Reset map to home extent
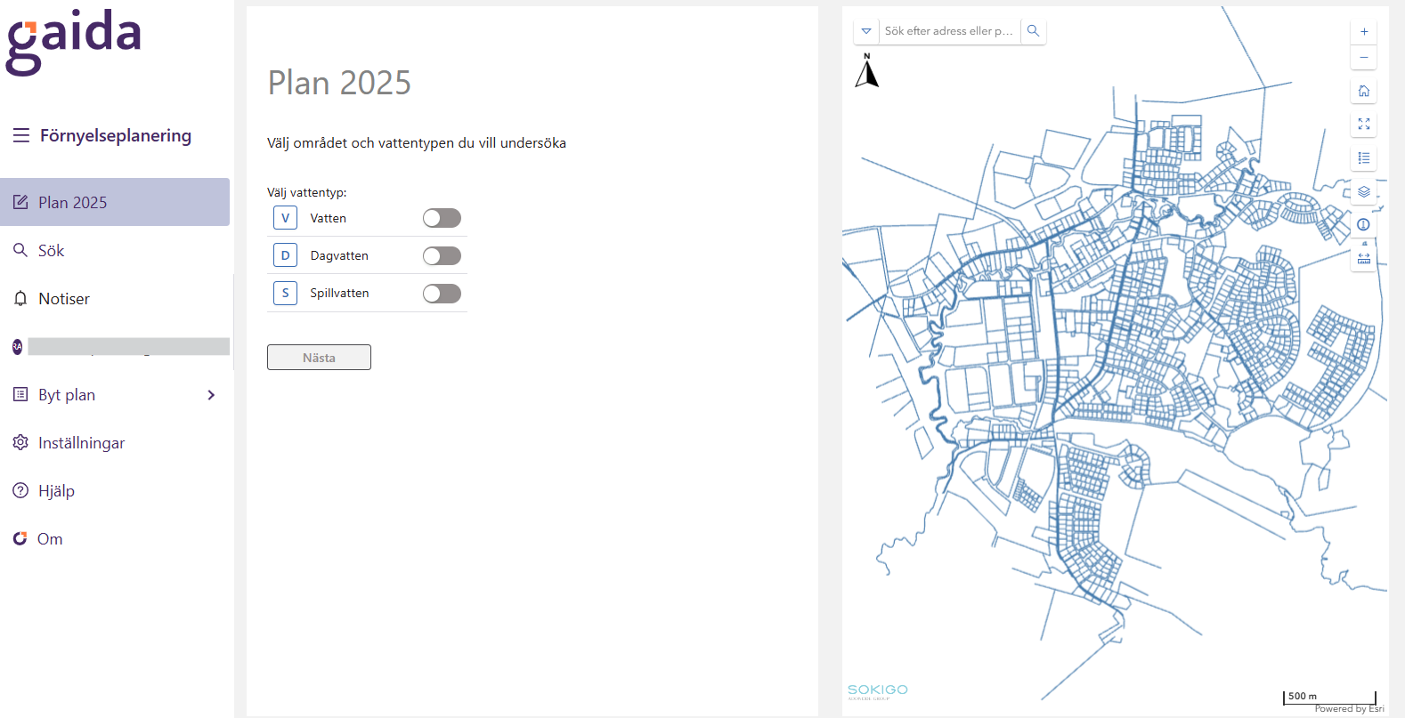Image resolution: width=1405 pixels, height=718 pixels. point(1363,91)
